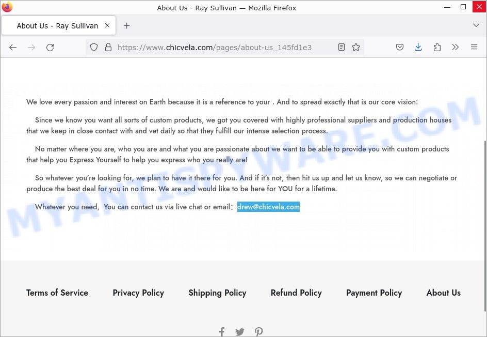Open About Us footer link
This screenshot has height=337, width=487.
444,293
